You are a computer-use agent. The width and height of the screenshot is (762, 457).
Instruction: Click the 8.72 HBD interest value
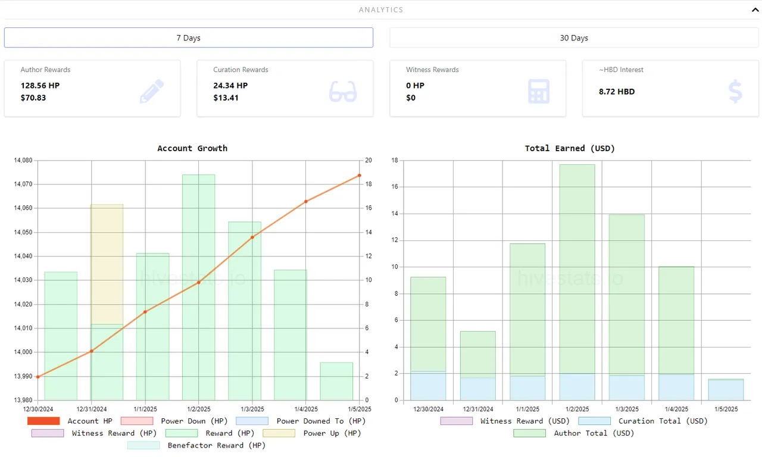point(617,92)
